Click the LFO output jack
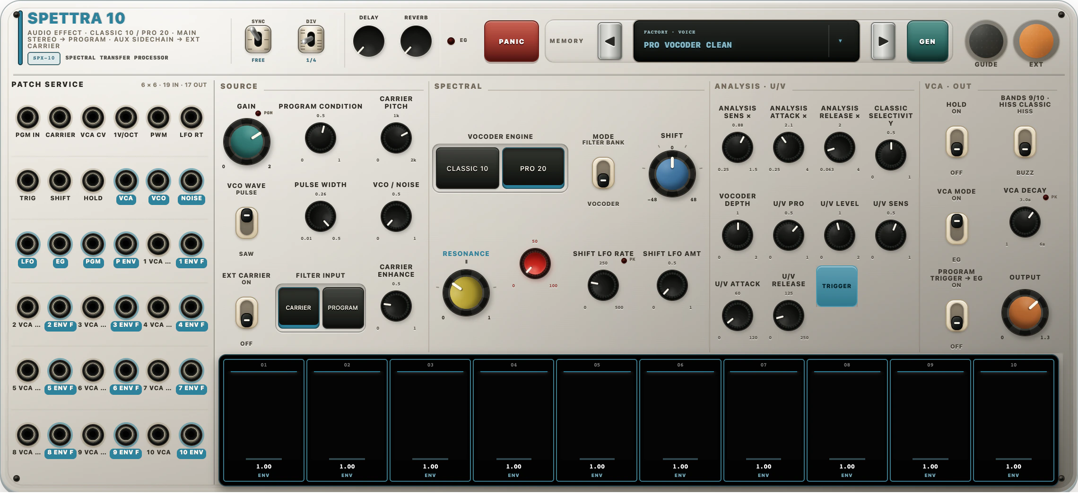The image size is (1078, 494). click(x=27, y=244)
